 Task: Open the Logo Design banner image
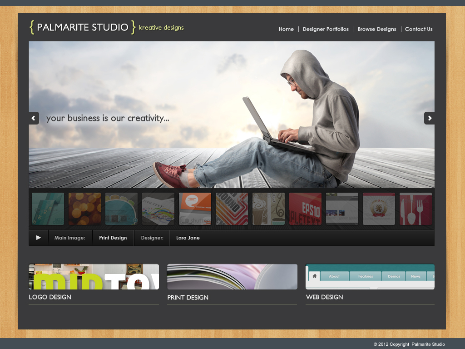[x=94, y=277]
